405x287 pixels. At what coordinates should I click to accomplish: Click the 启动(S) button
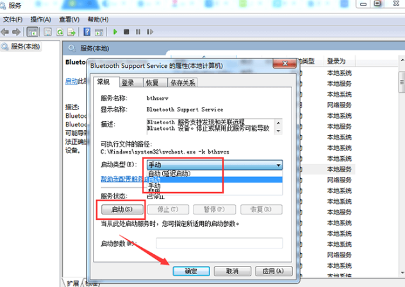122,209
